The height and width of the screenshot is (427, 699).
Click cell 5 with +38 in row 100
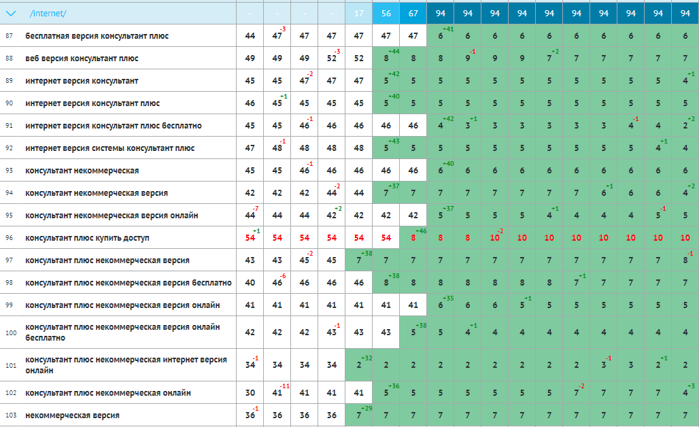tap(413, 332)
